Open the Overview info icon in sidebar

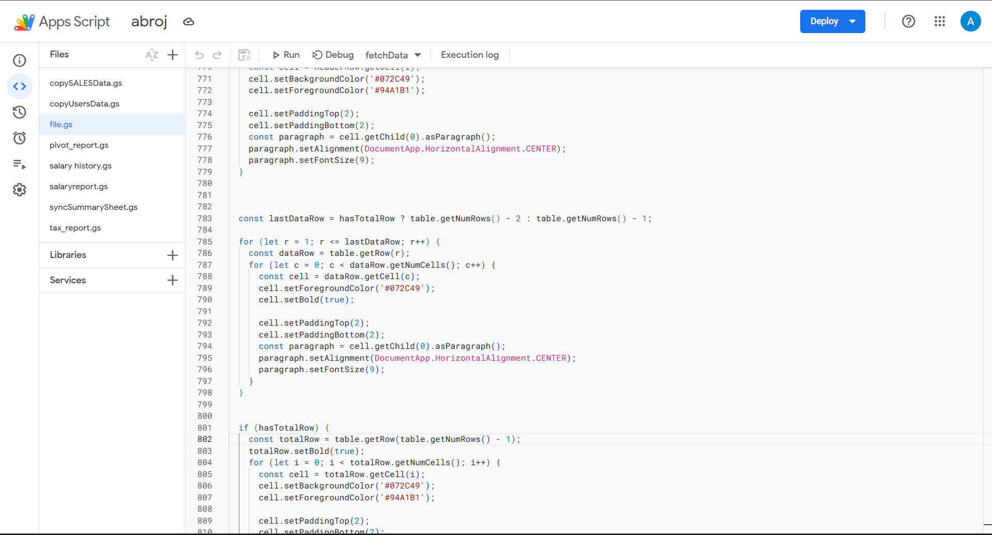20,60
